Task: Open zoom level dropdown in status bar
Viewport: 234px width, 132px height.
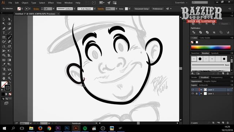Action: [31, 123]
